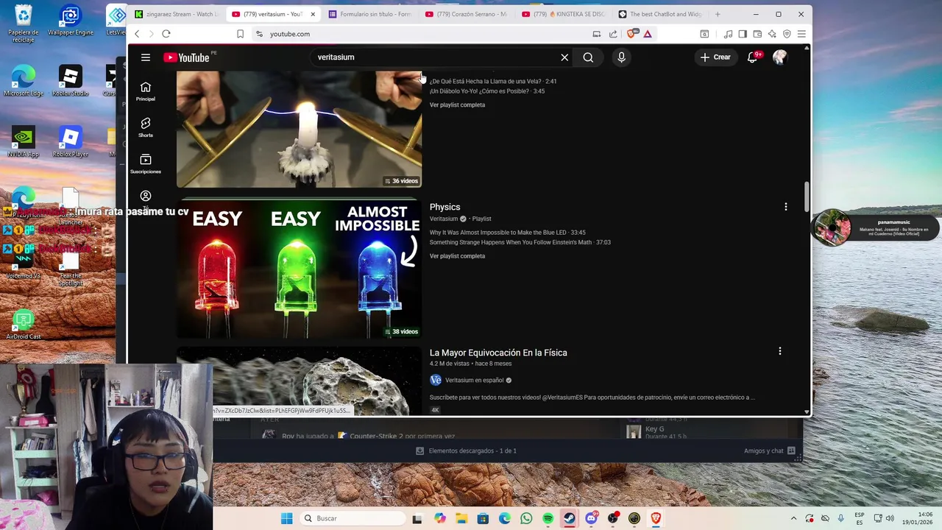Screen dimensions: 942x530
Task: Click the YouTube search magnifier button
Action: click(588, 57)
